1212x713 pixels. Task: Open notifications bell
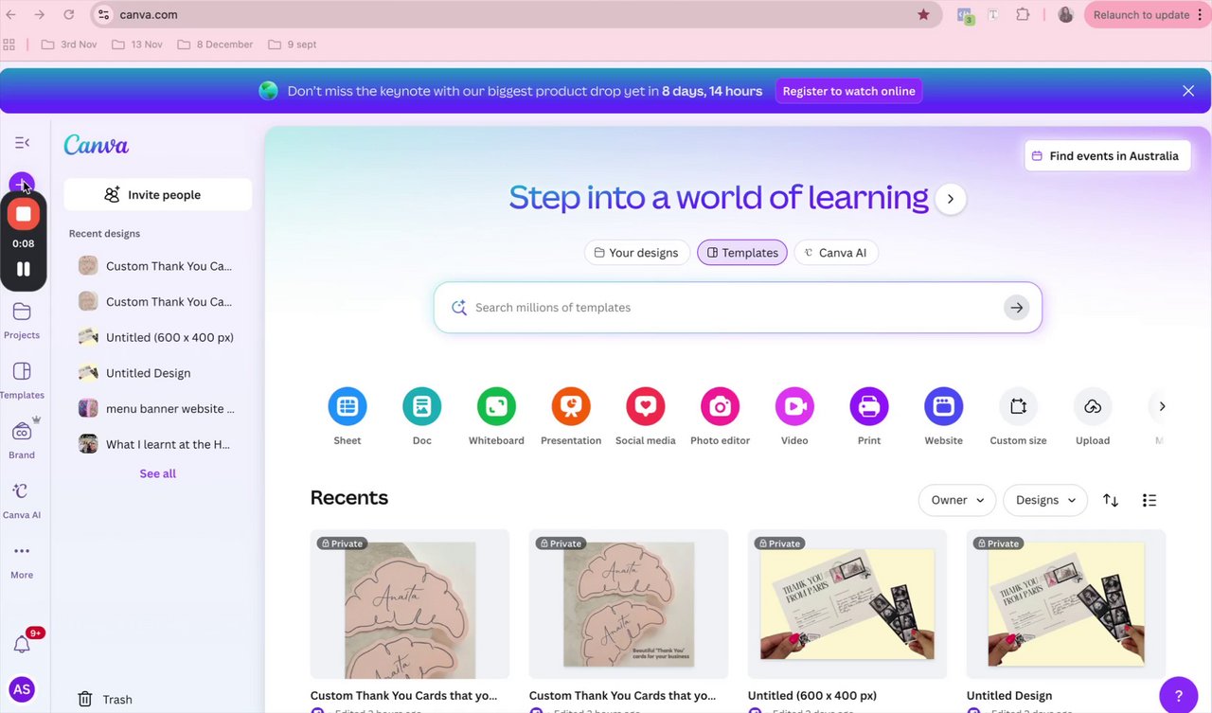point(22,644)
